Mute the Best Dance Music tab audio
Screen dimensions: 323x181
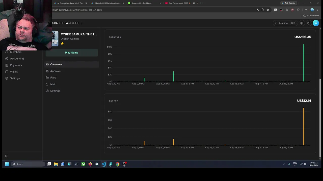point(194,3)
